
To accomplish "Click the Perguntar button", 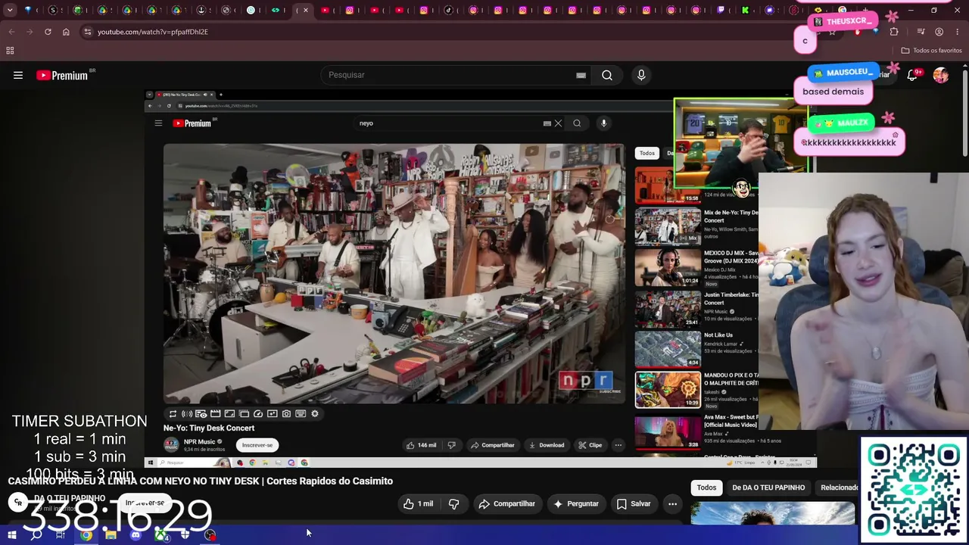I will point(576,504).
